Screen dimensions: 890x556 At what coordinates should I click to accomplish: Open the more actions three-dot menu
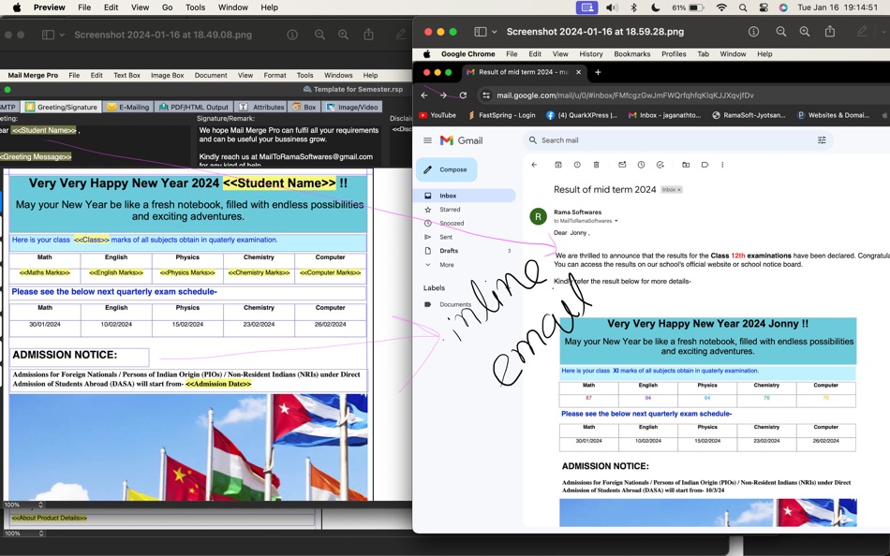(x=722, y=165)
